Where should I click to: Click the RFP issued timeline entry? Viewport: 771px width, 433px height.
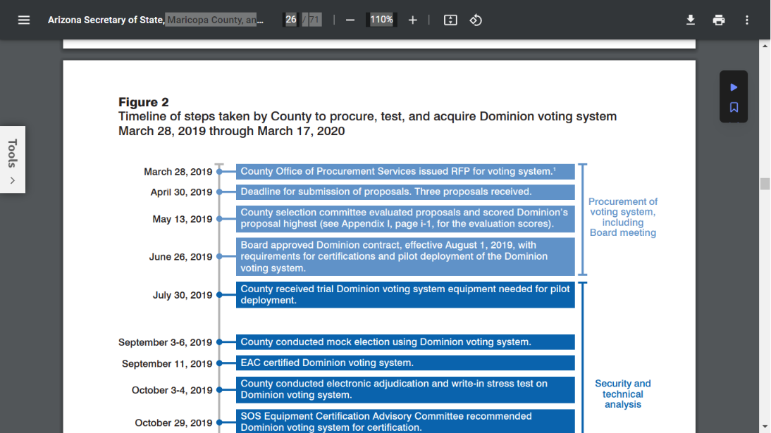405,172
